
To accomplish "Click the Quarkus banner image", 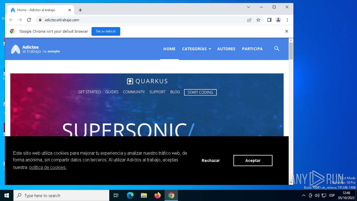I will pos(147,105).
